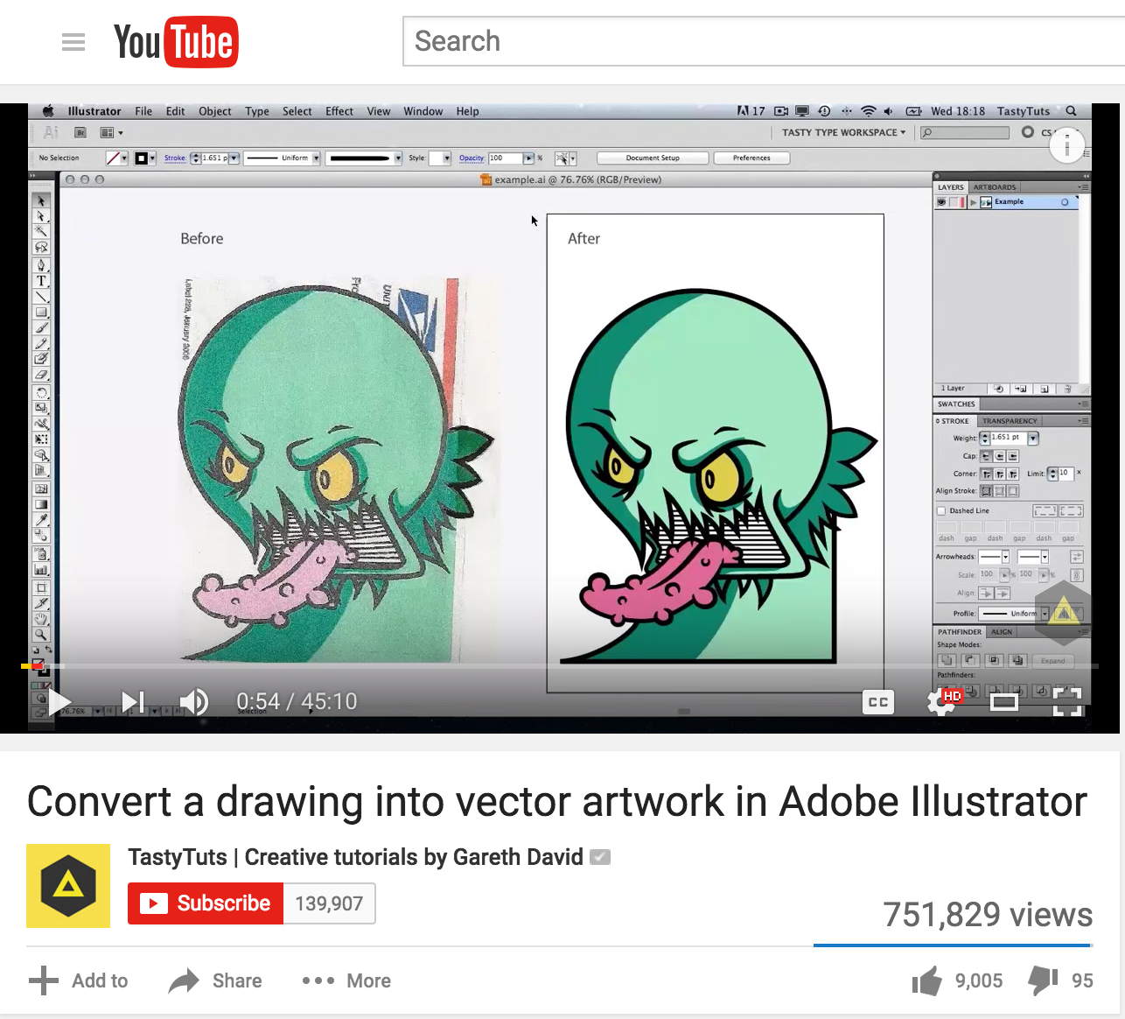The height and width of the screenshot is (1019, 1125).
Task: Select the Artboard tool
Action: [41, 587]
